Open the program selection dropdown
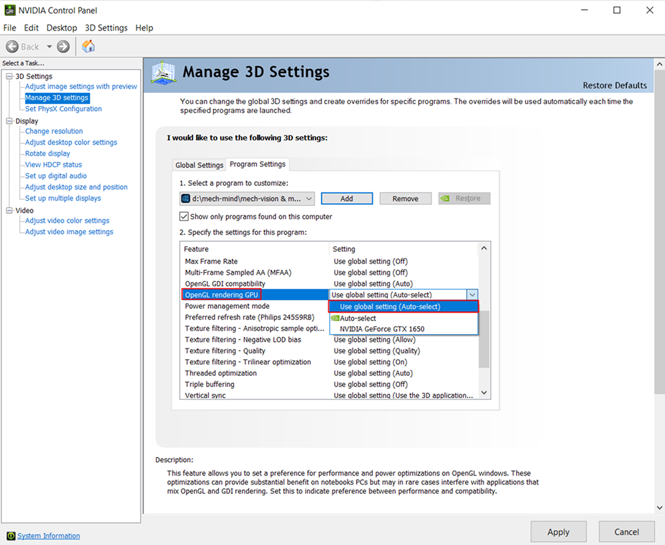 [247, 199]
